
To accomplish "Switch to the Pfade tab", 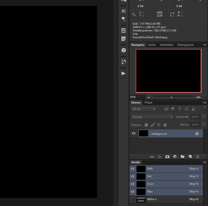I will (148, 103).
